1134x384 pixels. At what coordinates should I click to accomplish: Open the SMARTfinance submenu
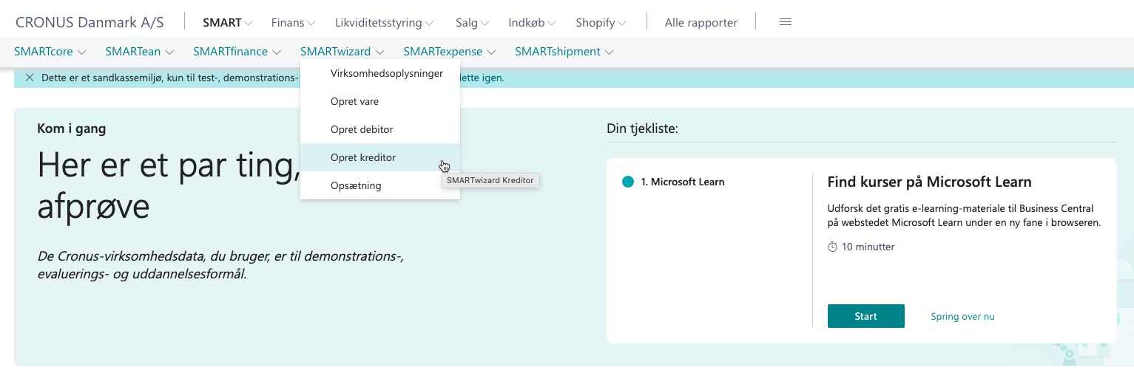click(x=237, y=52)
